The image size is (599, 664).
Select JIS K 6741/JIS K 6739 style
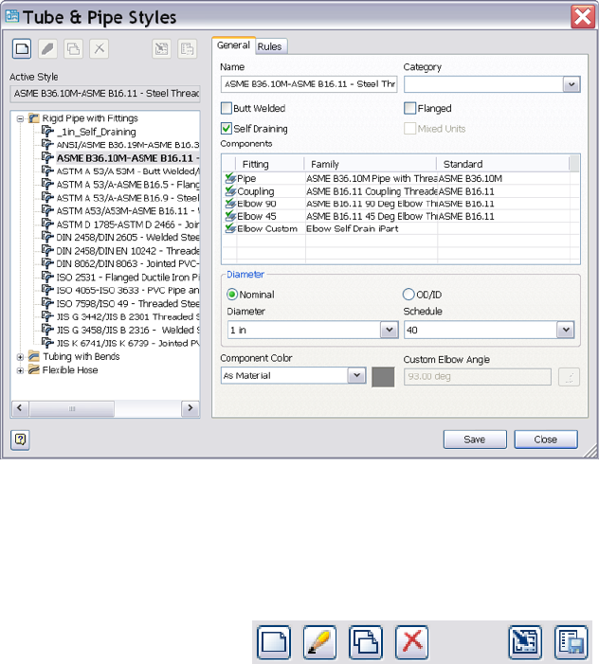click(128, 344)
